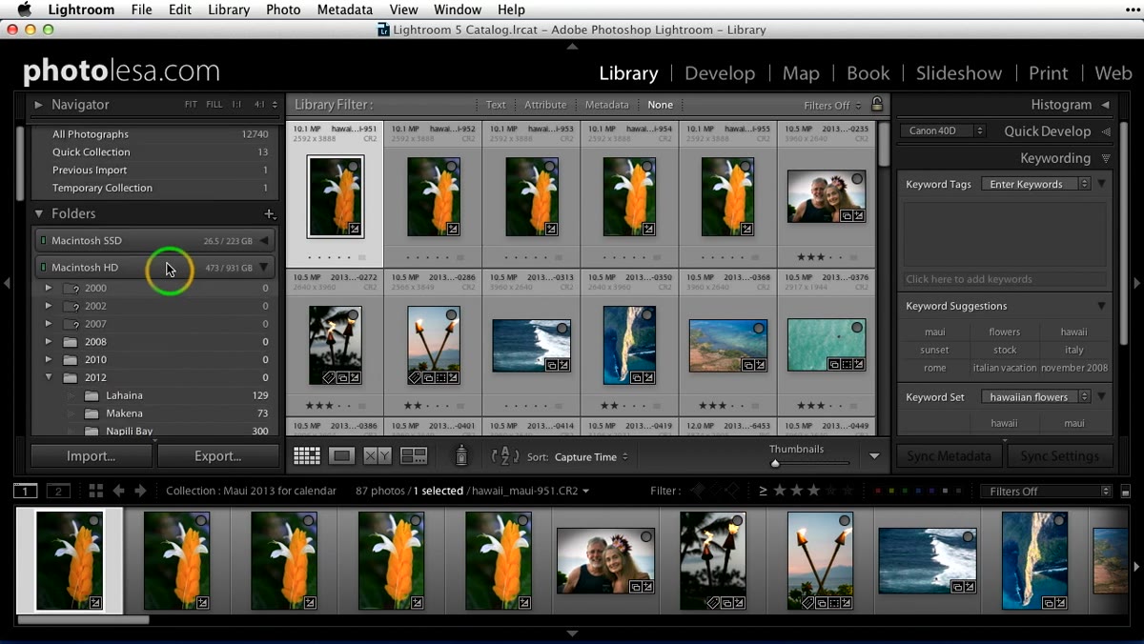Toggle red color label filter

878,491
